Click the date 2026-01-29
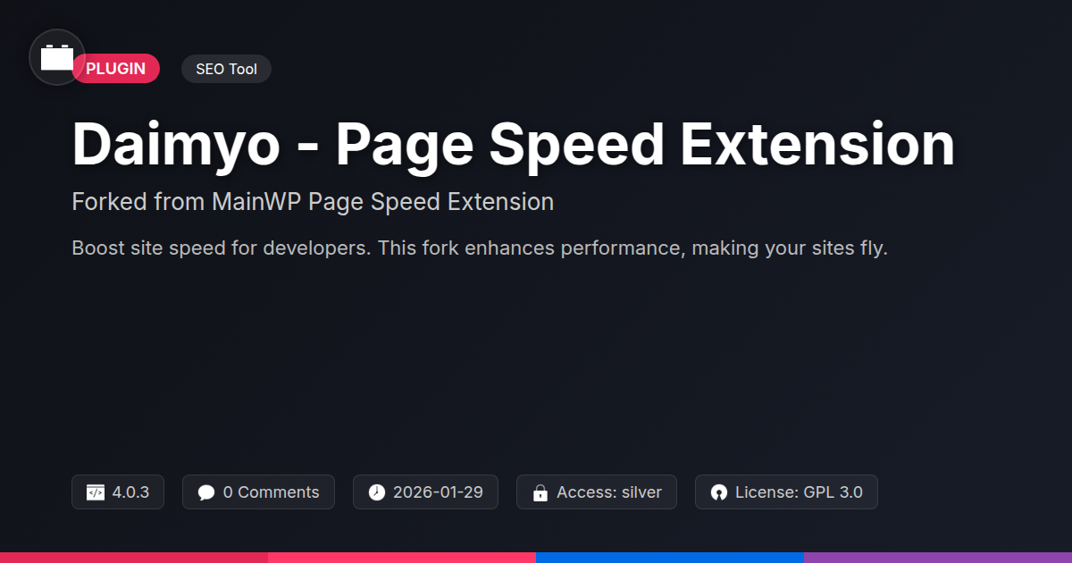The image size is (1072, 563). pos(438,492)
